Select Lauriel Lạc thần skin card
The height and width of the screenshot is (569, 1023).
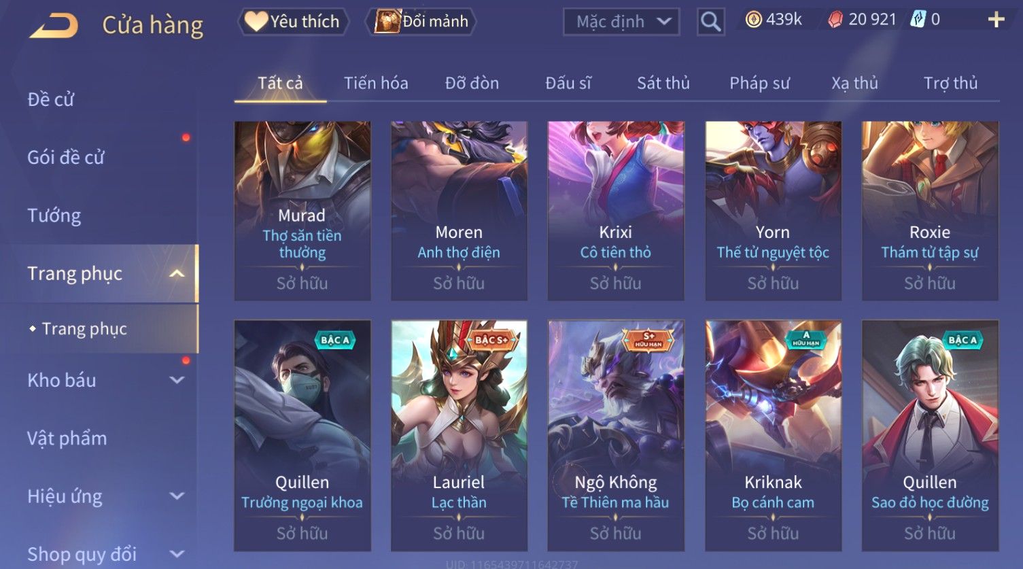click(459, 435)
